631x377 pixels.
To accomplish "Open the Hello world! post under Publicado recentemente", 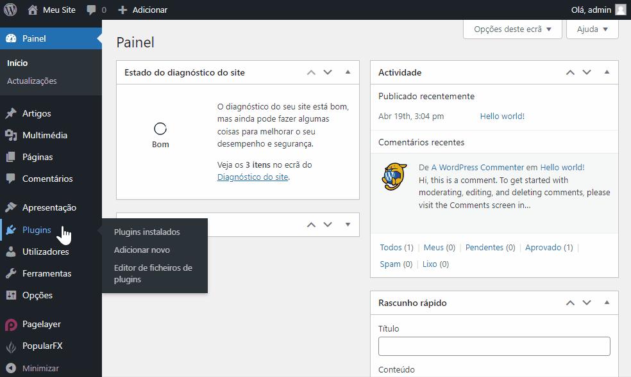I will pyautogui.click(x=502, y=116).
